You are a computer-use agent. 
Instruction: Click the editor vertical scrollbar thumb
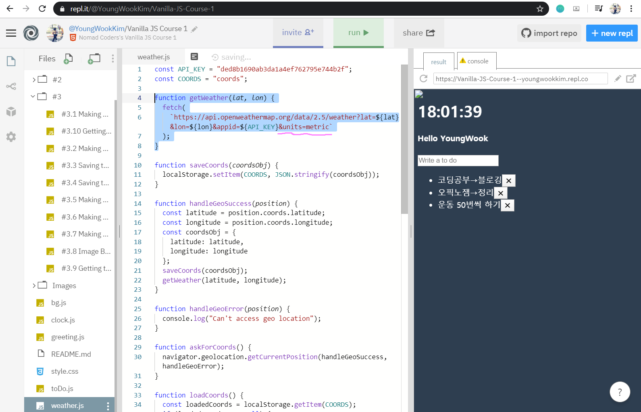pyautogui.click(x=404, y=139)
